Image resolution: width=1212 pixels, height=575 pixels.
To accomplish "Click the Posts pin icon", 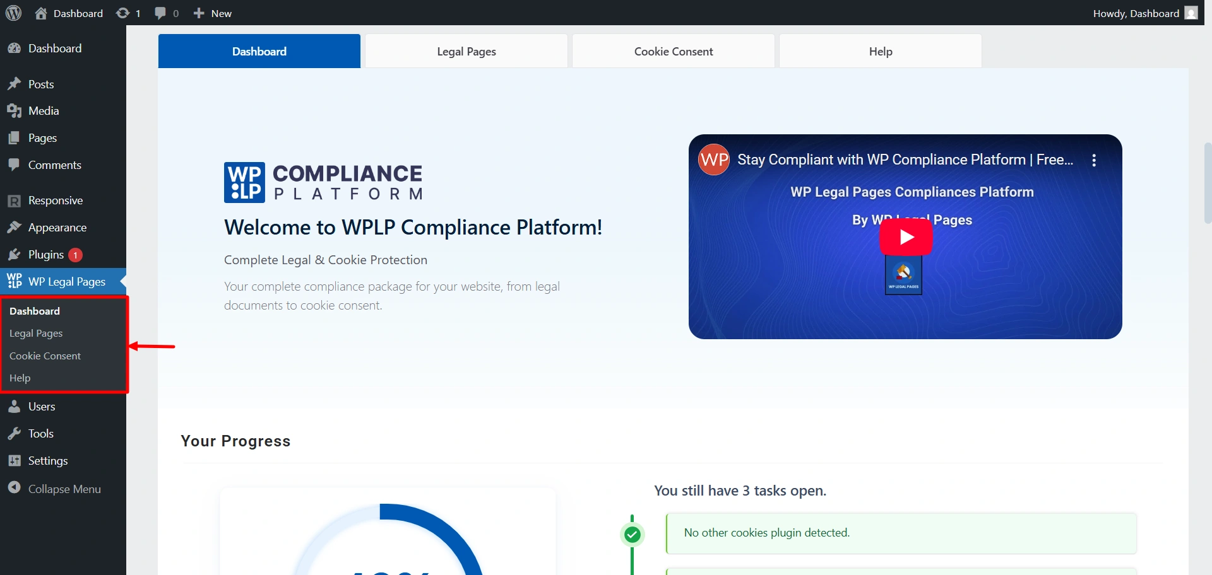I will point(14,84).
